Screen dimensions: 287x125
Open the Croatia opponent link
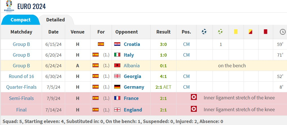click(132, 44)
